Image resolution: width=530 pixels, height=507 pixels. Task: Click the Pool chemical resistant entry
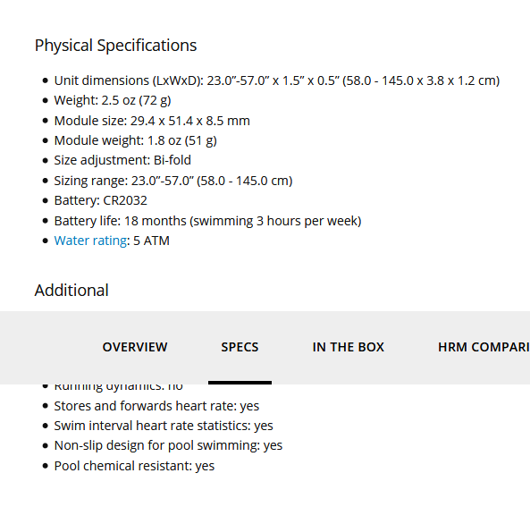click(x=134, y=466)
